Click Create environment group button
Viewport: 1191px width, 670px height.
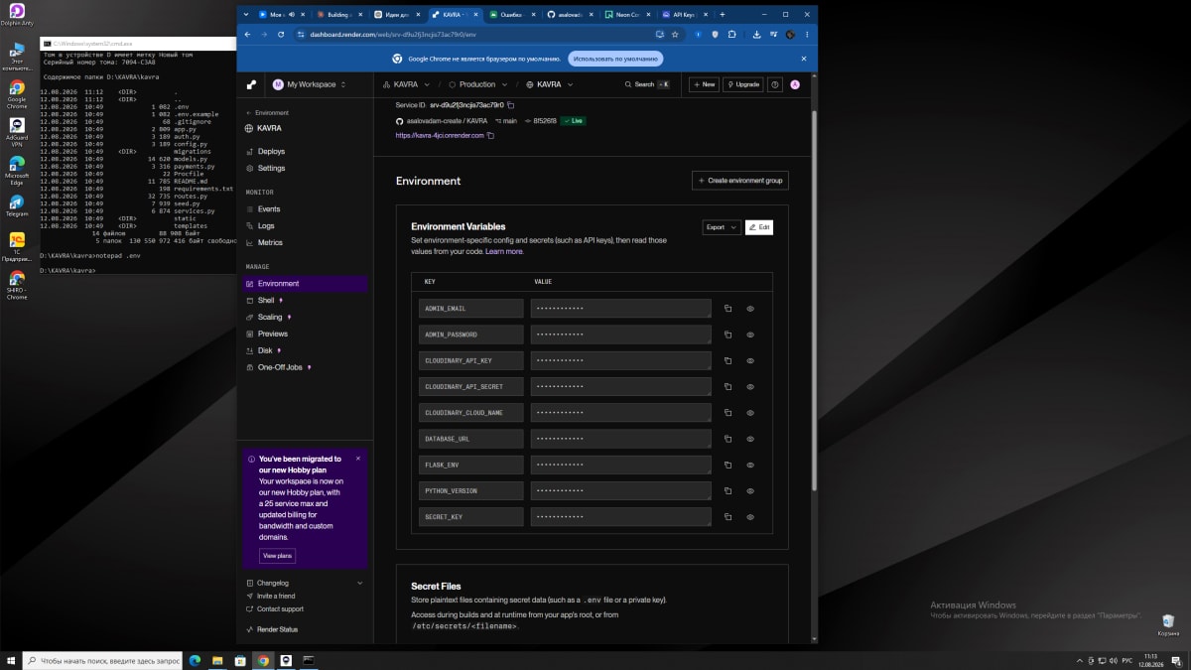740,181
